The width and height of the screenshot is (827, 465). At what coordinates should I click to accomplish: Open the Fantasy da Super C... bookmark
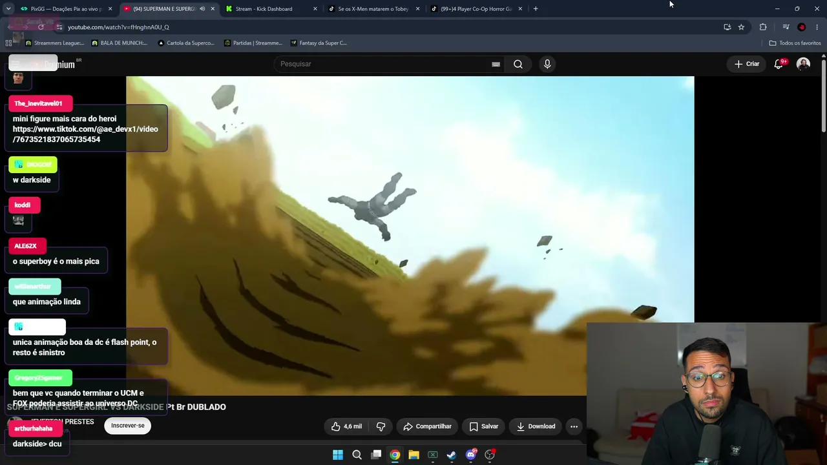(x=319, y=43)
